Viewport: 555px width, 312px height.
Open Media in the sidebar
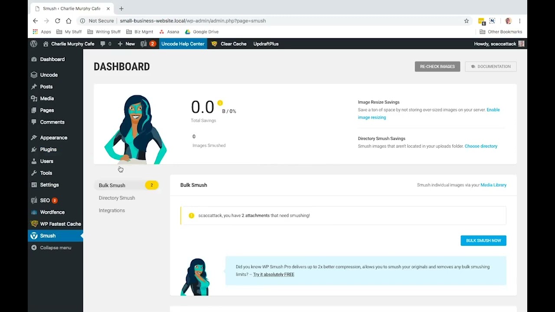55,98
